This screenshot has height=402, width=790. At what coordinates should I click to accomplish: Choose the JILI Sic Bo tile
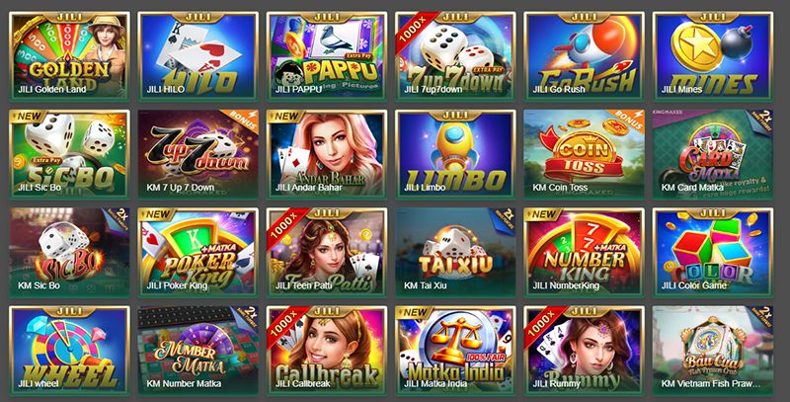click(x=69, y=154)
